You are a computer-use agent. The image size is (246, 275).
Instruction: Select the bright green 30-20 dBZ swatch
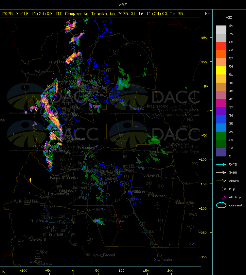click(x=221, y=136)
